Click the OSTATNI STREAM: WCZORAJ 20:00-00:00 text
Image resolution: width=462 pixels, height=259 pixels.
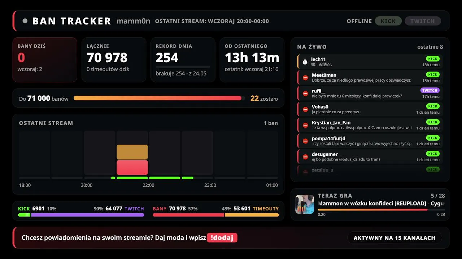(x=212, y=21)
